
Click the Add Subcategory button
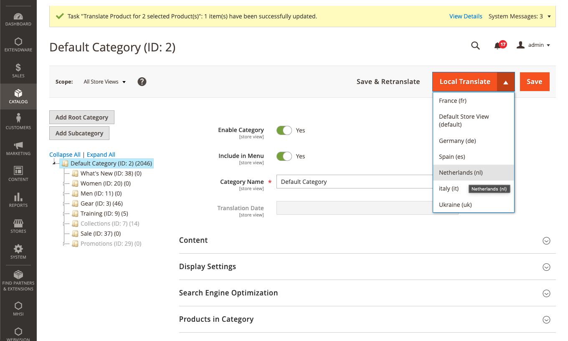79,133
